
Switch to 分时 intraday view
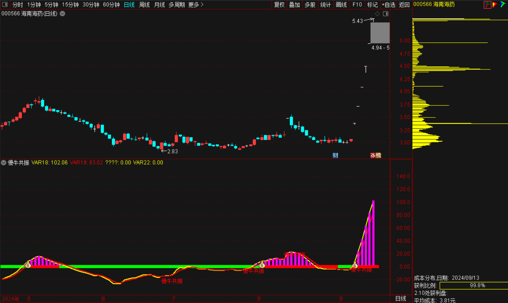[x=17, y=5]
